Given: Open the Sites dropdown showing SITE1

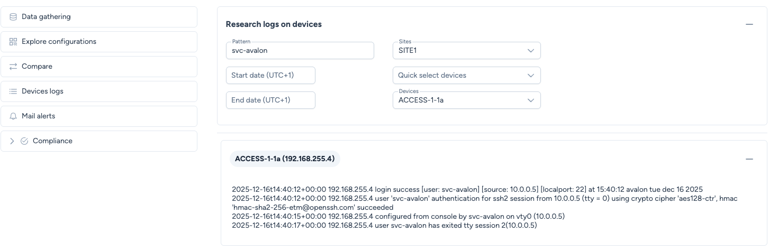Looking at the screenshot, I should coord(466,51).
